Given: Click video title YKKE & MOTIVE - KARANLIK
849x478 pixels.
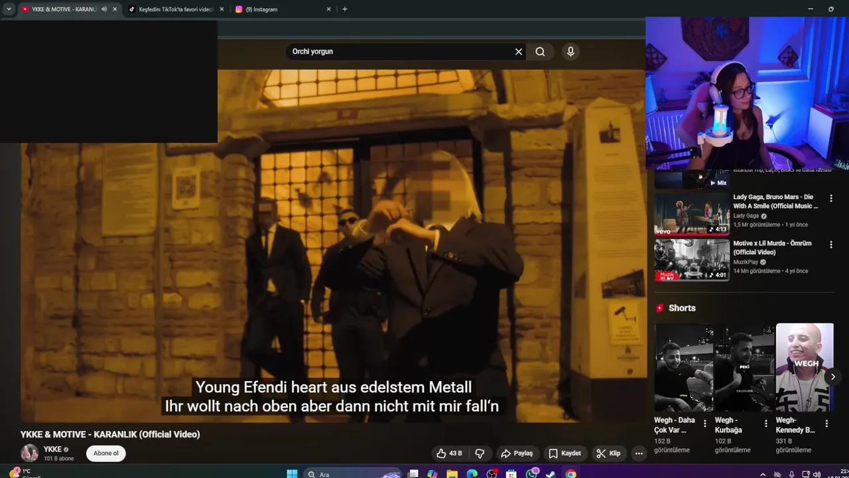Looking at the screenshot, I should (110, 434).
